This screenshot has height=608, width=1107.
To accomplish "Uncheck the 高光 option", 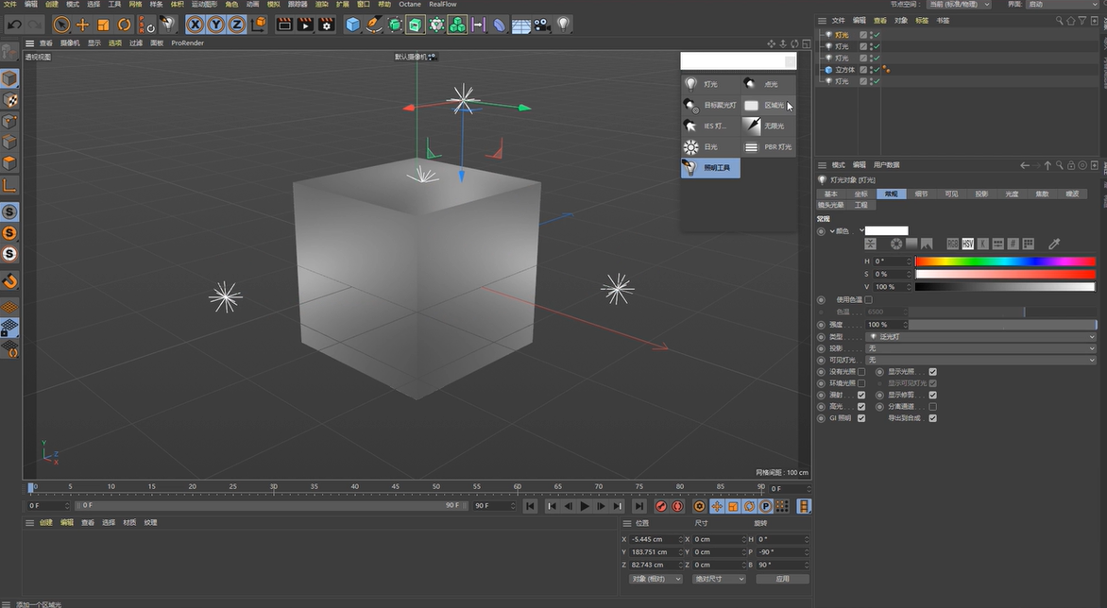I will click(860, 406).
